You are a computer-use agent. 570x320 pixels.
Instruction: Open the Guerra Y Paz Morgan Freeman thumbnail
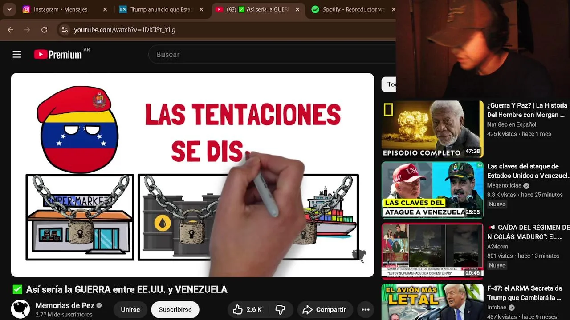point(432,129)
